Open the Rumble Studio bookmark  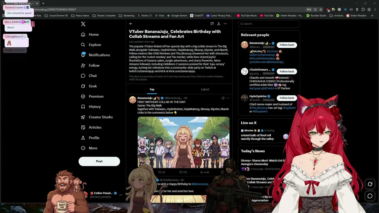coord(316,15)
